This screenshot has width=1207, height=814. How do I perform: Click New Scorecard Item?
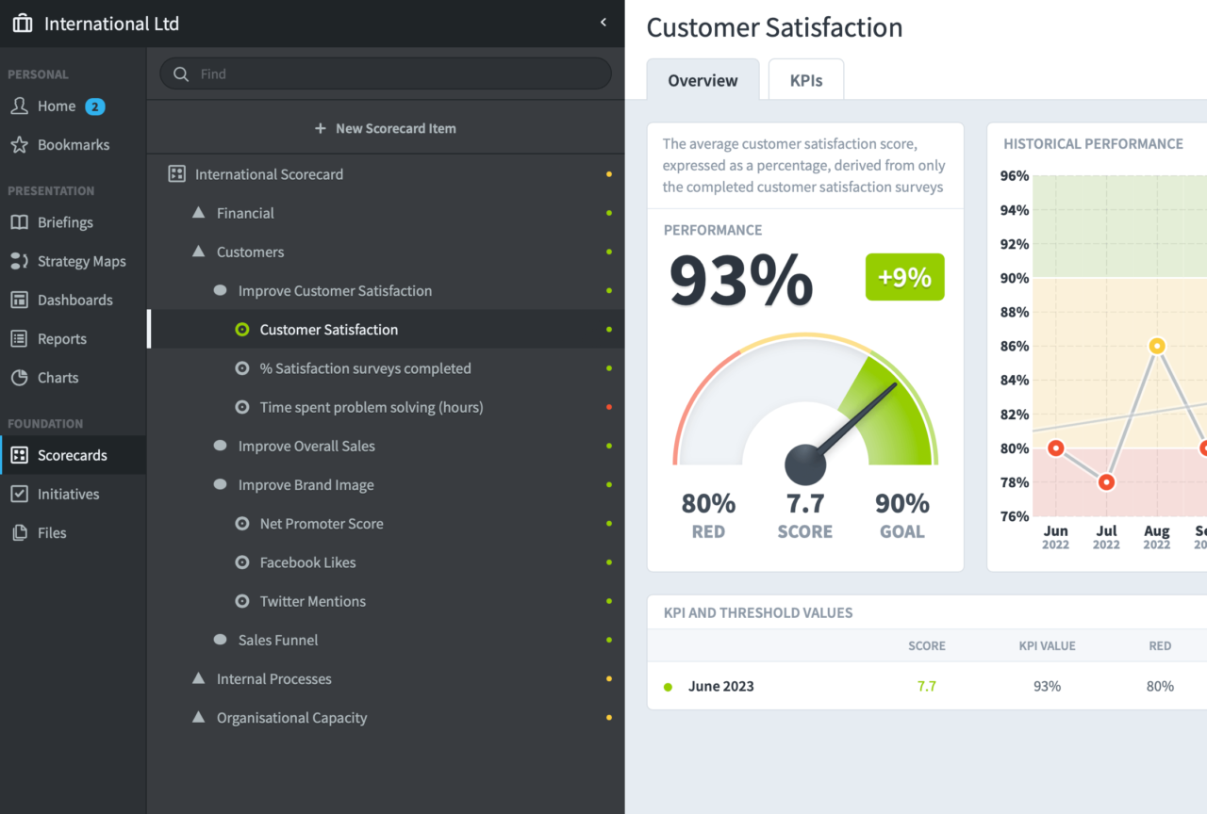385,128
